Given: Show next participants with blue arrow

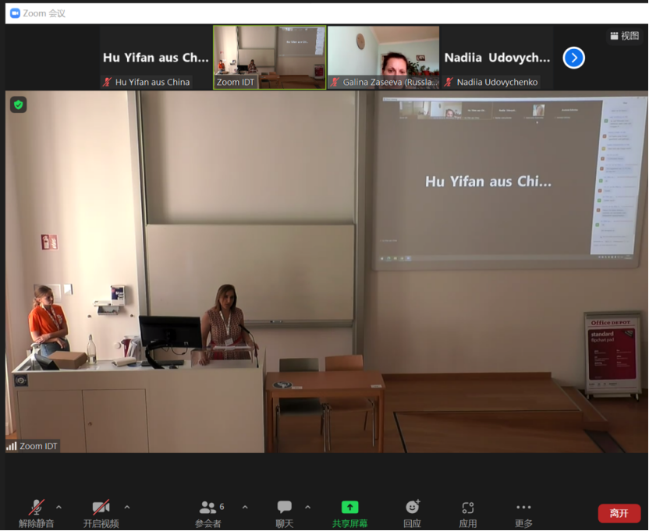Looking at the screenshot, I should pos(574,58).
